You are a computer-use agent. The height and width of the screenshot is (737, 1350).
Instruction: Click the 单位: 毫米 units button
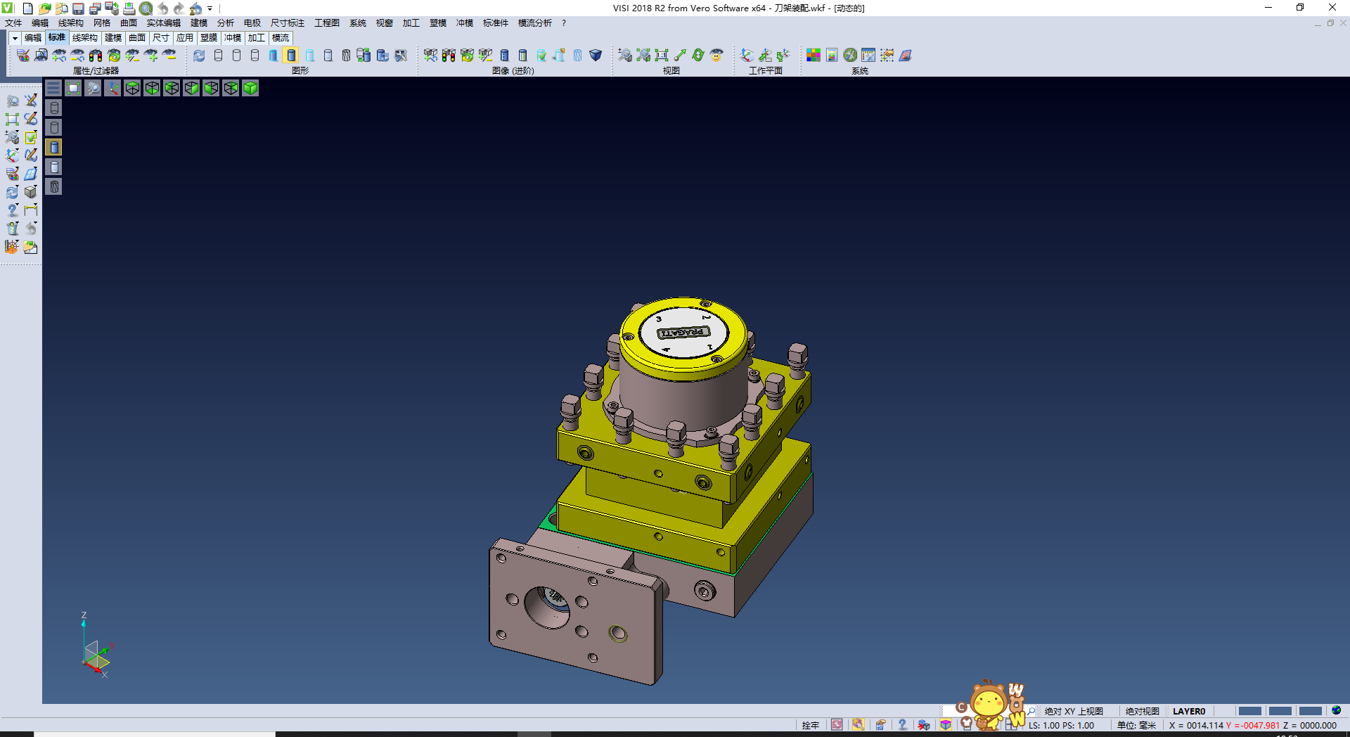[x=1136, y=725]
